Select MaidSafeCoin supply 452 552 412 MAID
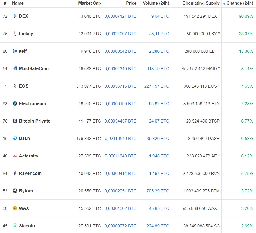 (x=199, y=69)
